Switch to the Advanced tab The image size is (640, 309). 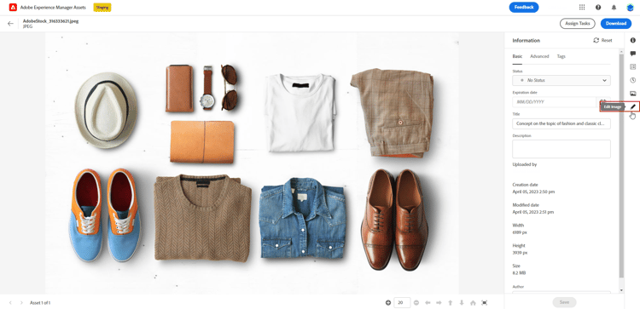click(x=539, y=56)
